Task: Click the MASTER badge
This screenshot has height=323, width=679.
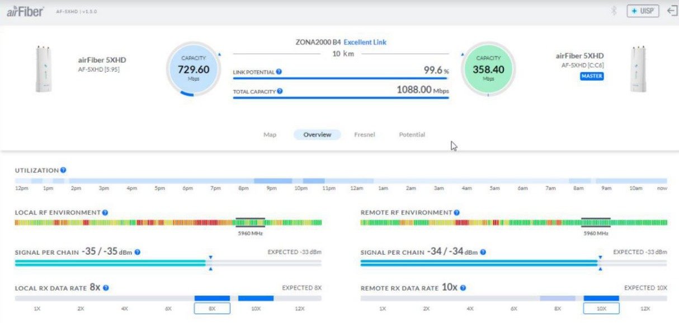Action: coord(592,76)
